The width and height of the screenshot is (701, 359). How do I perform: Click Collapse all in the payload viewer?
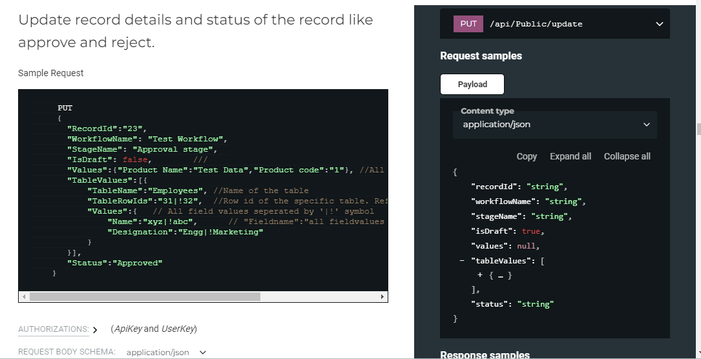click(627, 156)
